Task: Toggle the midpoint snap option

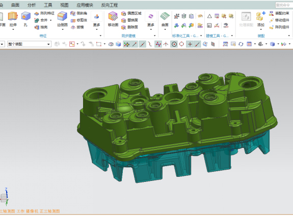Action: (x=142, y=44)
